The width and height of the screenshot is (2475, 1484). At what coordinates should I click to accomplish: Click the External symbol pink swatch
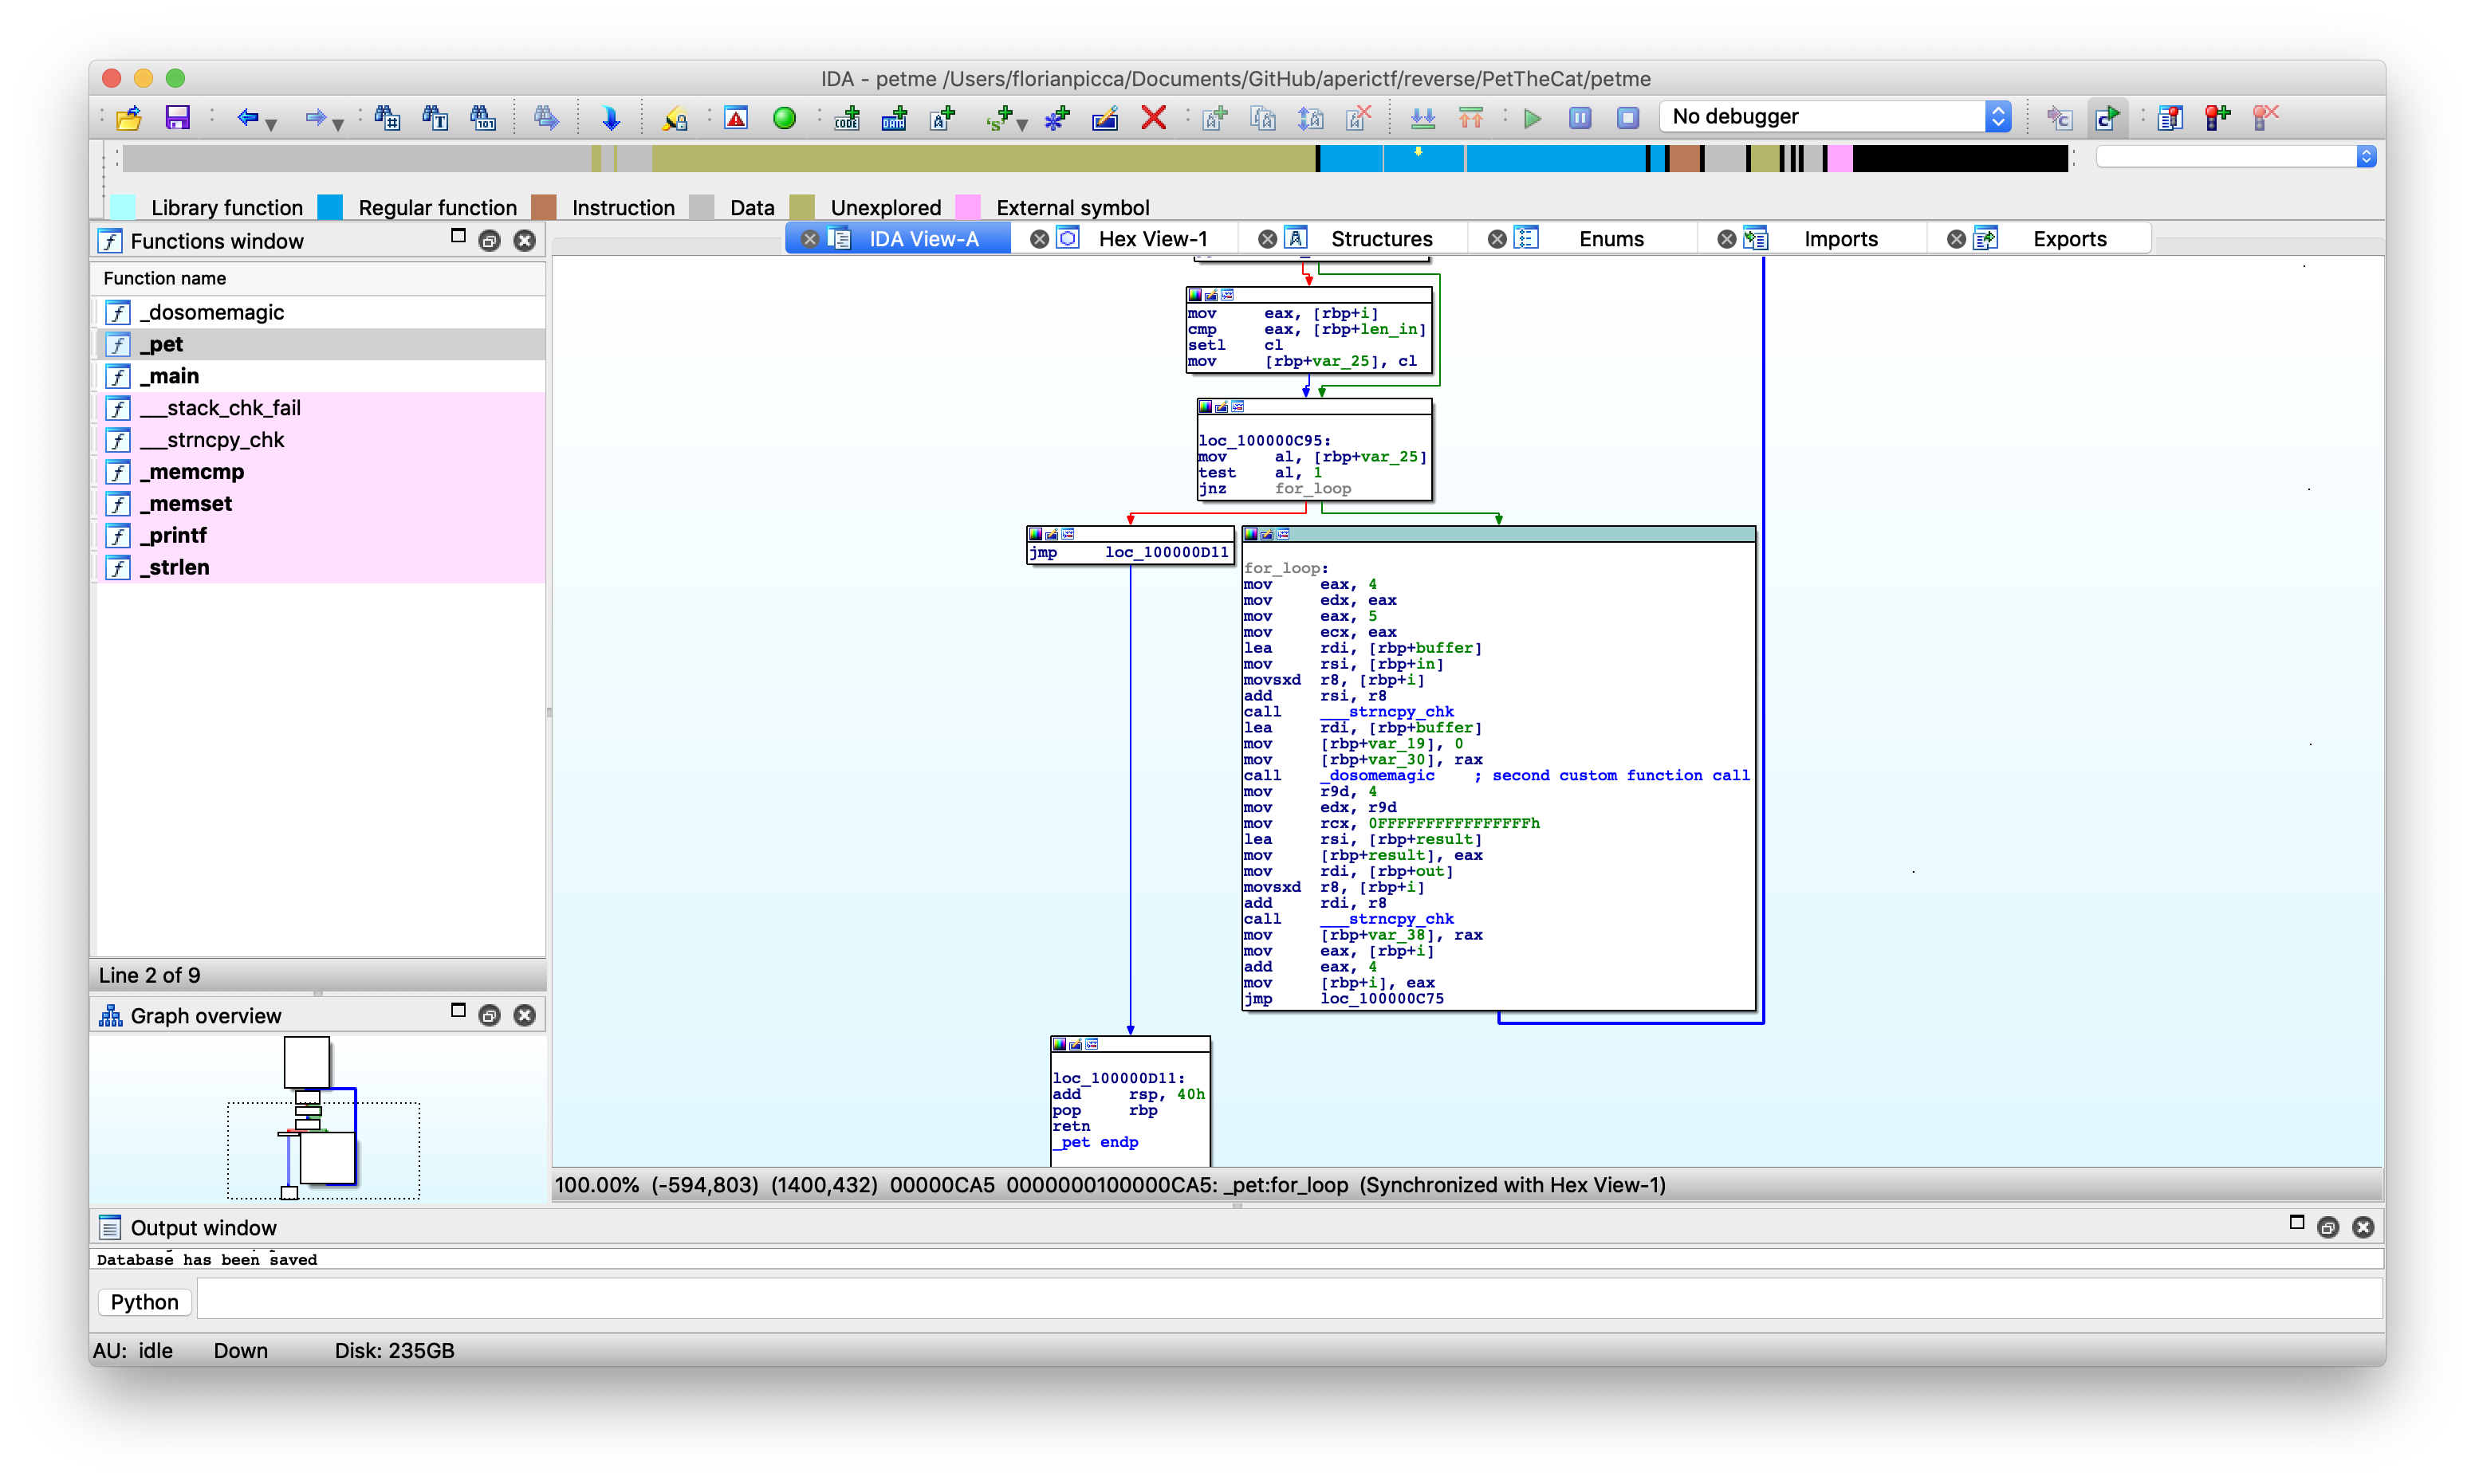point(967,207)
